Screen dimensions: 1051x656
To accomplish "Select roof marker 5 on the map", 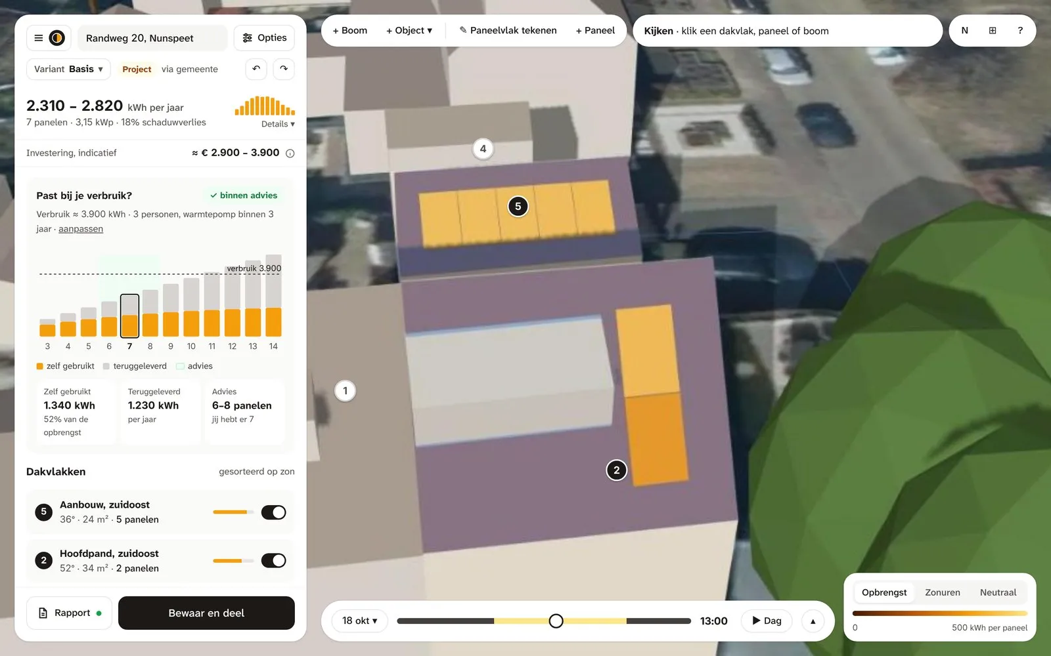I will 518,207.
